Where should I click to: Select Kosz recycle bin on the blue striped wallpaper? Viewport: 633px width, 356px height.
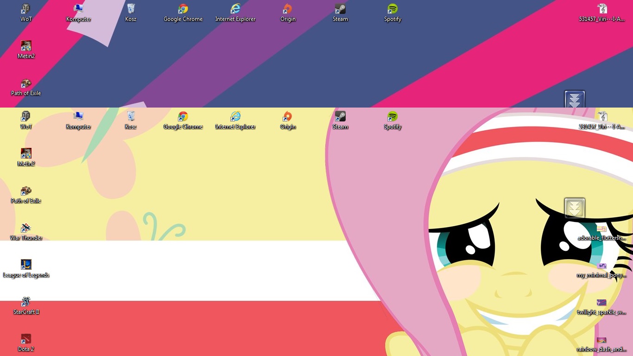(131, 12)
